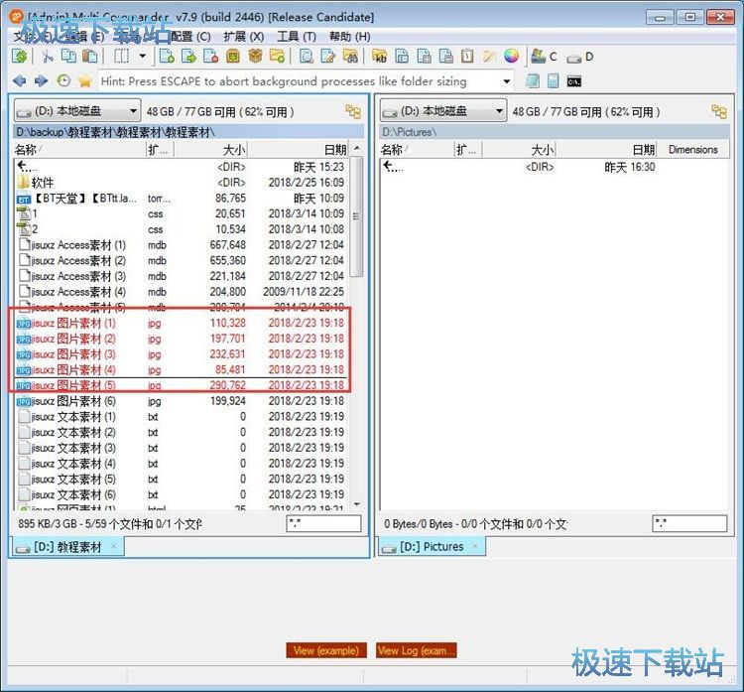The height and width of the screenshot is (692, 744).
Task: Click the Refresh toolbar icon
Action: [19, 57]
